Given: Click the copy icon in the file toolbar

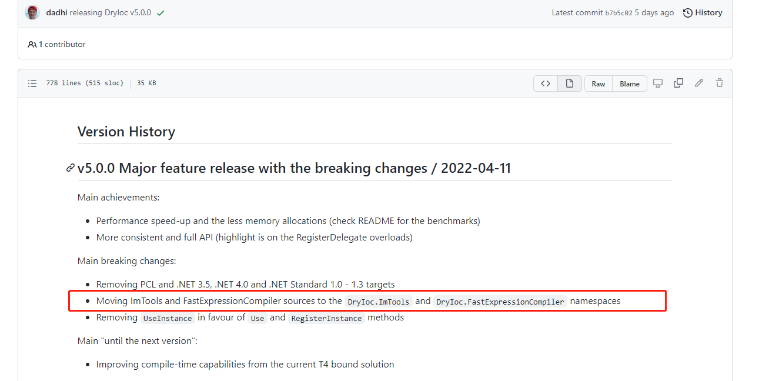Looking at the screenshot, I should (678, 83).
